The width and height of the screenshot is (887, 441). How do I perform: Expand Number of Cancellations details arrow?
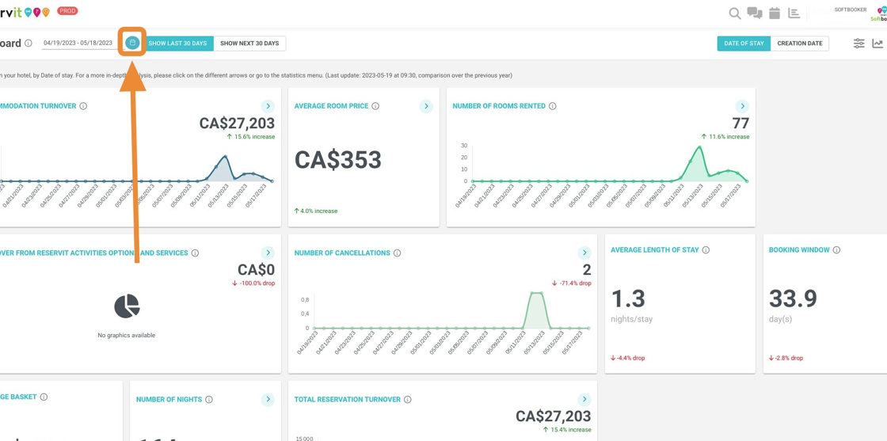584,253
